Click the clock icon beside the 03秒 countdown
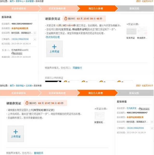 (x=27, y=103)
